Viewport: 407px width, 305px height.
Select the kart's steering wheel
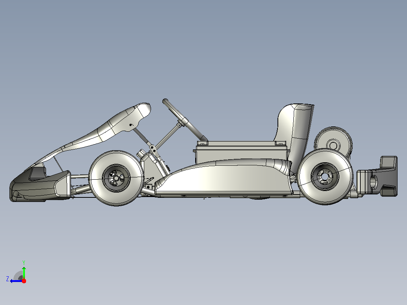(x=185, y=120)
